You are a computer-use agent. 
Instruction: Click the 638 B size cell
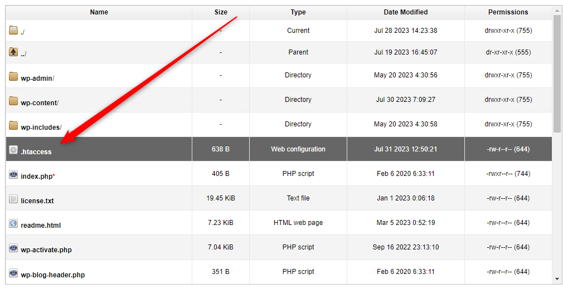(x=220, y=149)
